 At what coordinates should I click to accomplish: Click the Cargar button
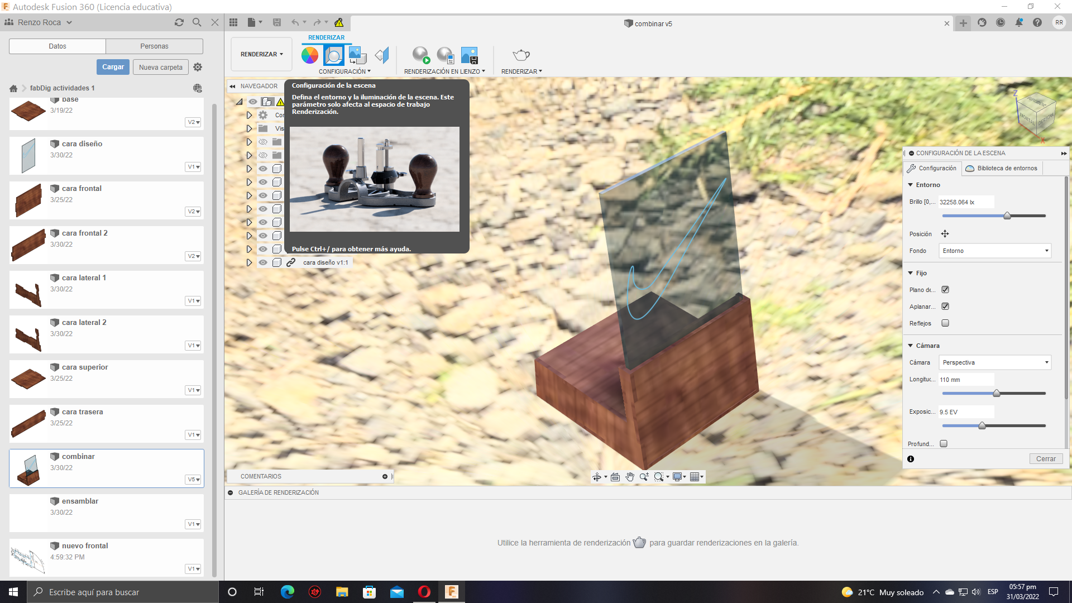point(113,67)
